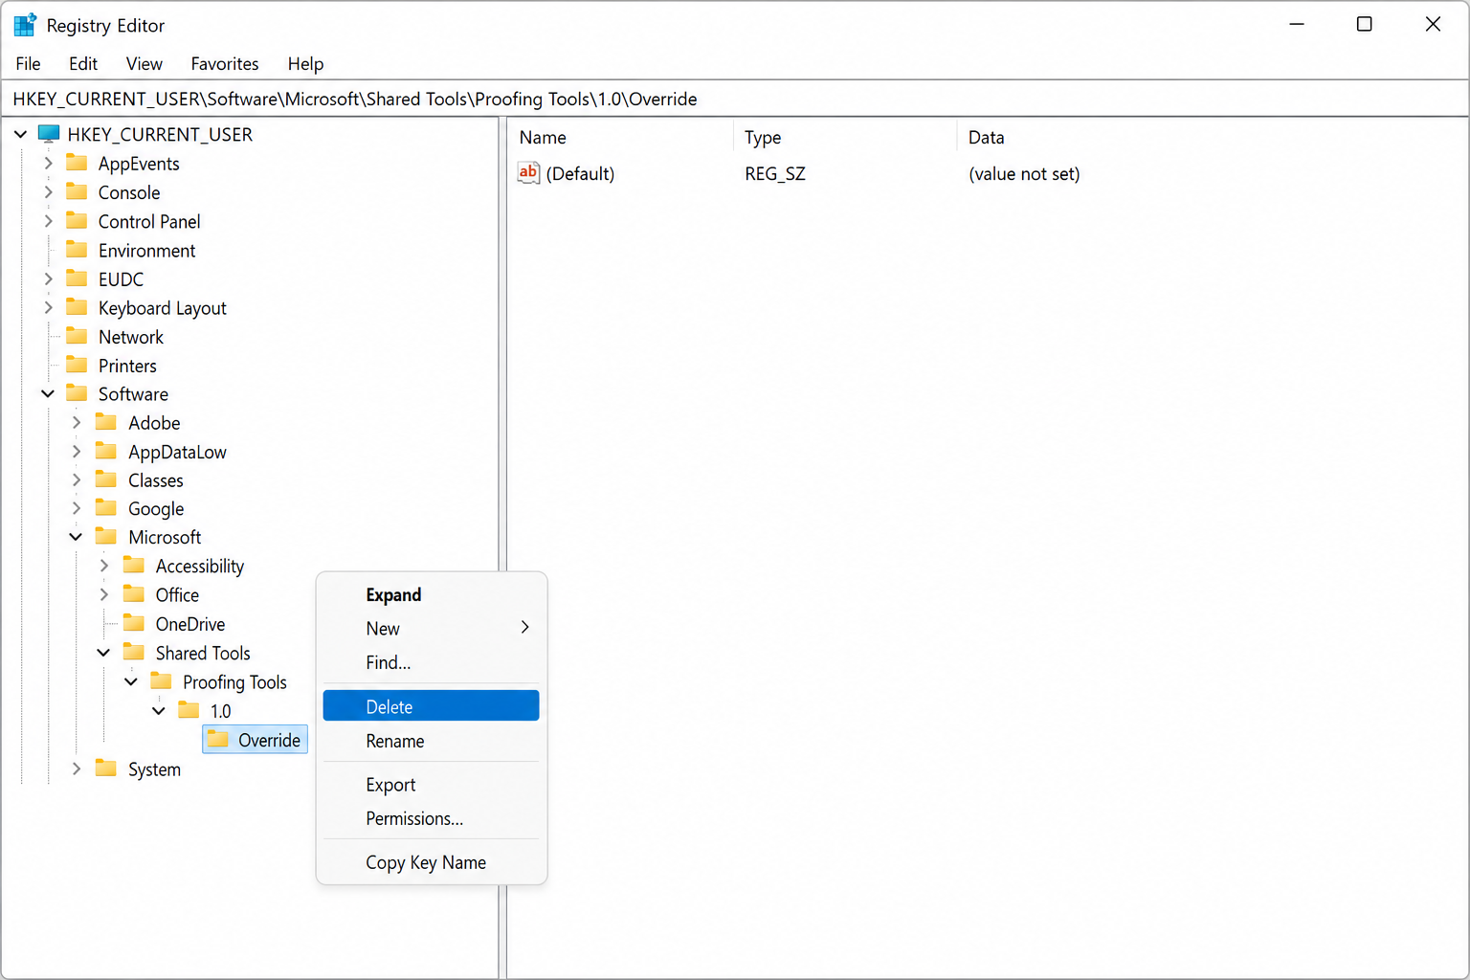
Task: Open the View menu
Action: click(x=145, y=63)
